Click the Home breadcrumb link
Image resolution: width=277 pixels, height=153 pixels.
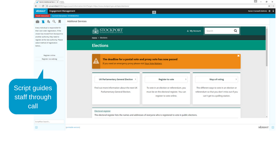94,38
